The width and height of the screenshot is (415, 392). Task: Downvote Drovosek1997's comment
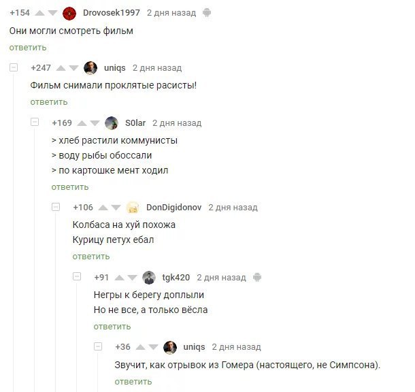point(52,13)
